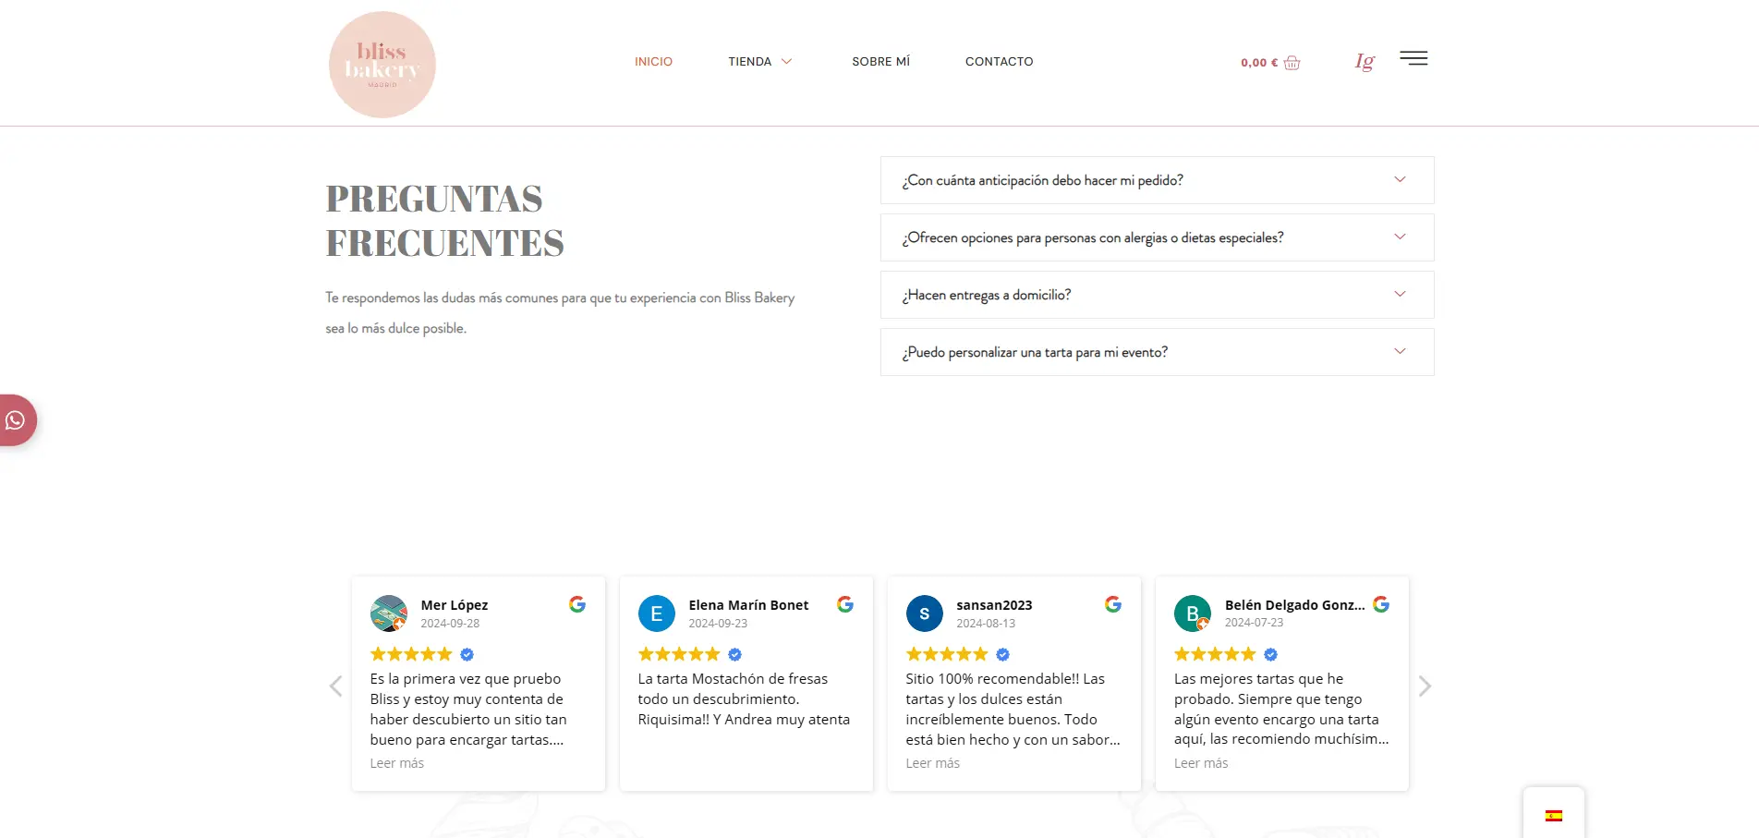Click date 2024-08-13

986,624
